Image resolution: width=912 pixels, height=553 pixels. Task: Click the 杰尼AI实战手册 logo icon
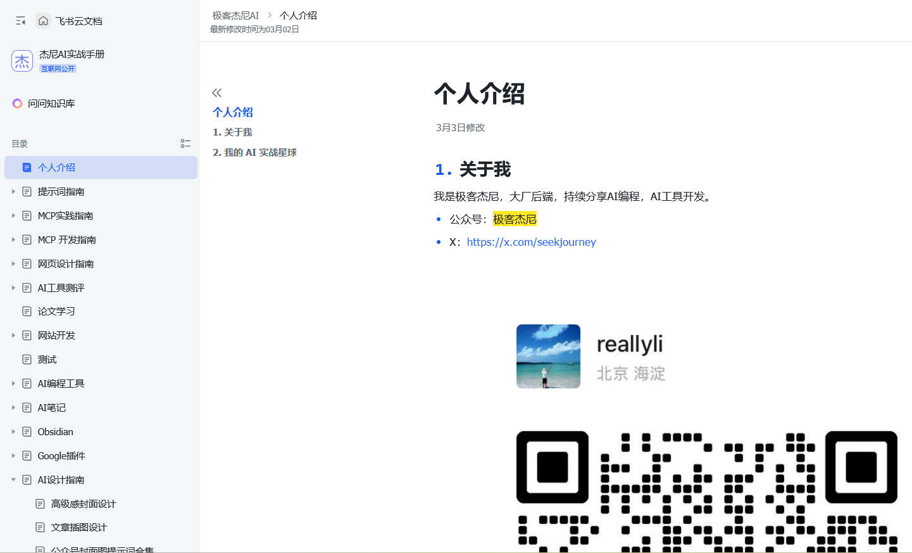coord(22,61)
